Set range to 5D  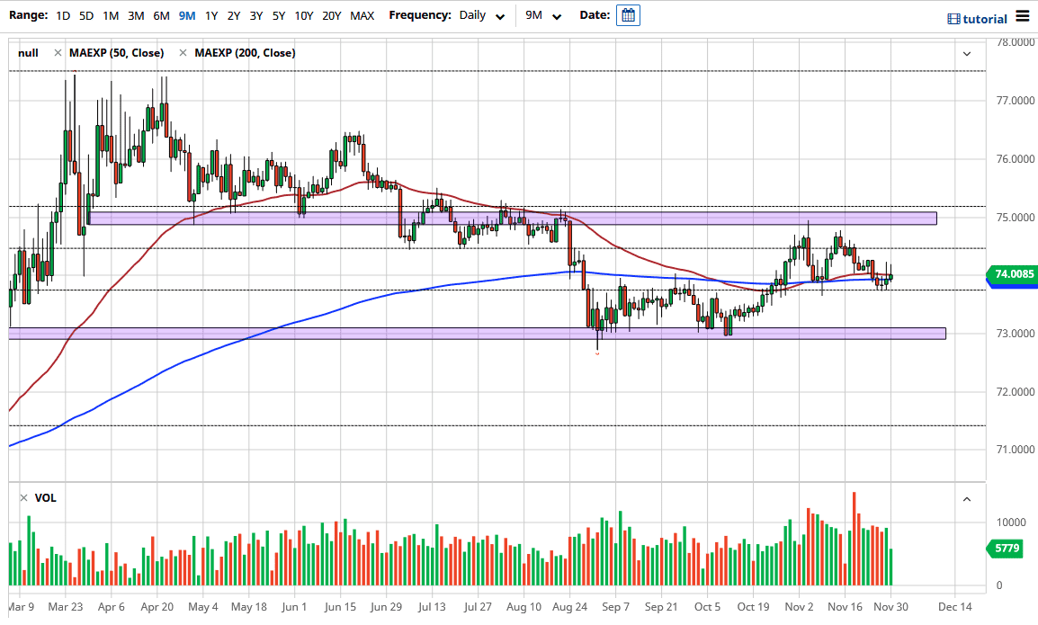click(86, 15)
